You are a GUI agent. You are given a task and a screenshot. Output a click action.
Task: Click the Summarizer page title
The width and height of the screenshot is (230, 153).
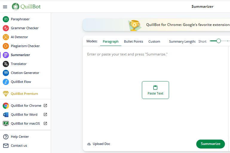click(x=203, y=7)
